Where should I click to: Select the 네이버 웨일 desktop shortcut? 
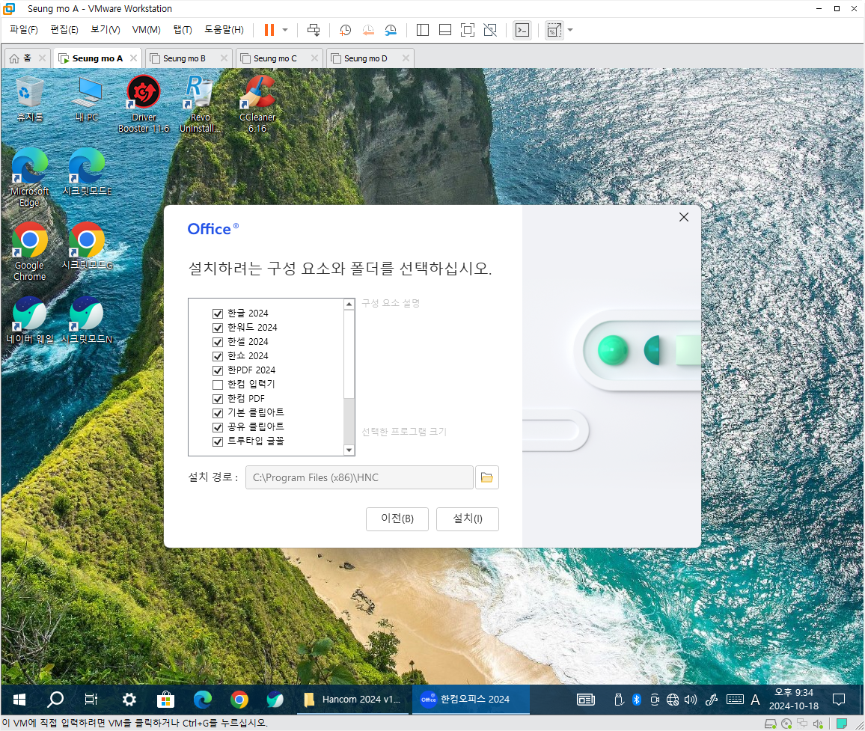pyautogui.click(x=30, y=320)
